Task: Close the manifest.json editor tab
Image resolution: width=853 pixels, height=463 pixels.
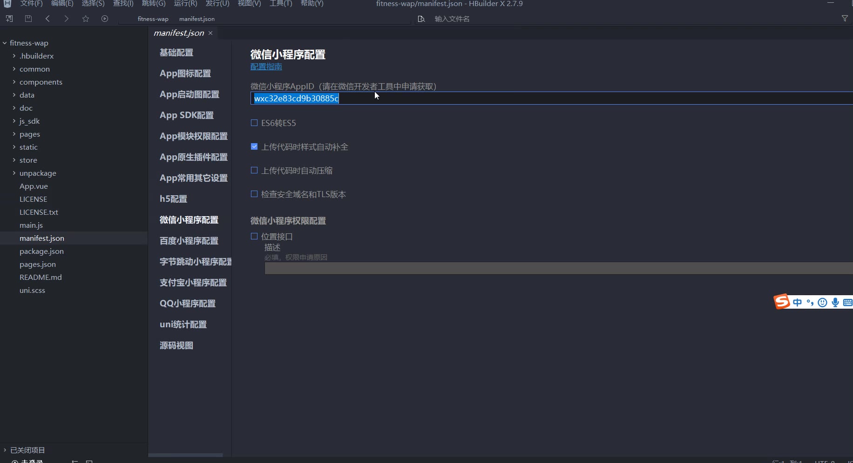Action: point(210,33)
